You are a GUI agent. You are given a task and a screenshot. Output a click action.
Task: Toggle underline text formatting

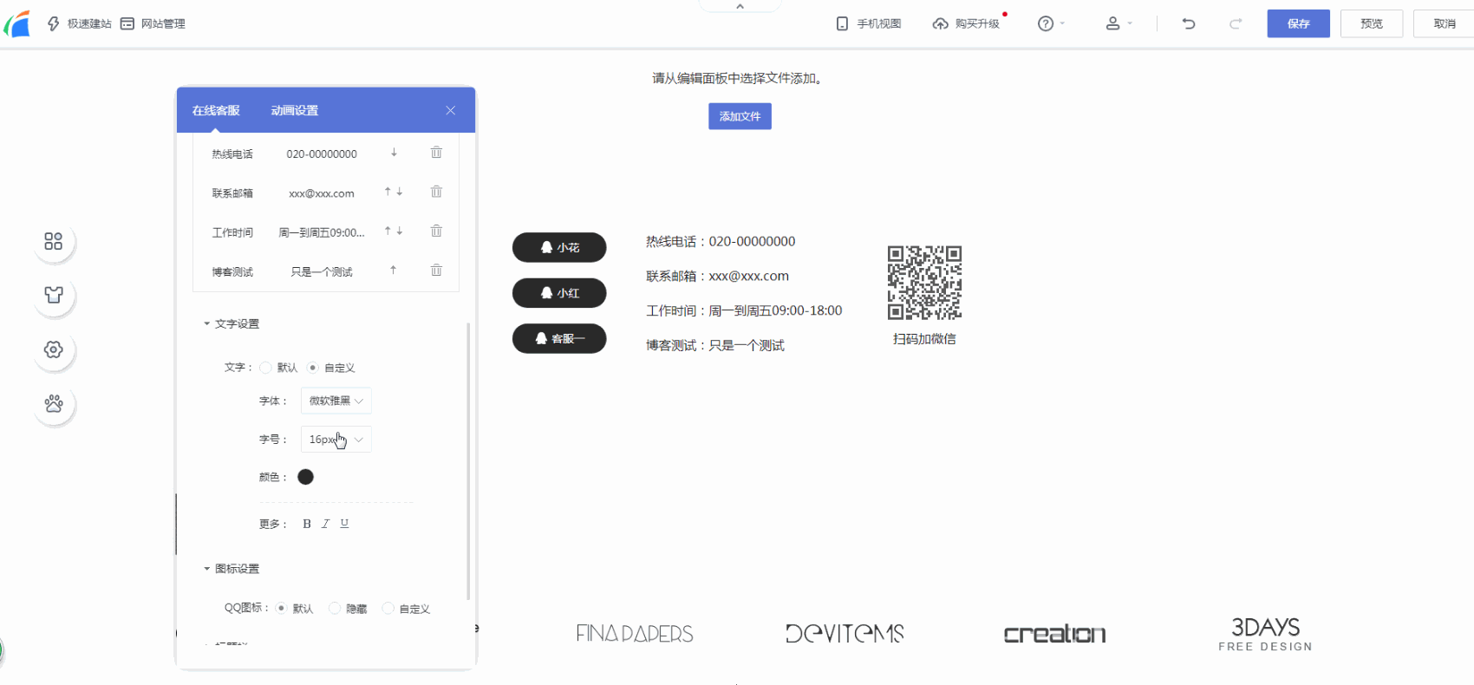(344, 524)
